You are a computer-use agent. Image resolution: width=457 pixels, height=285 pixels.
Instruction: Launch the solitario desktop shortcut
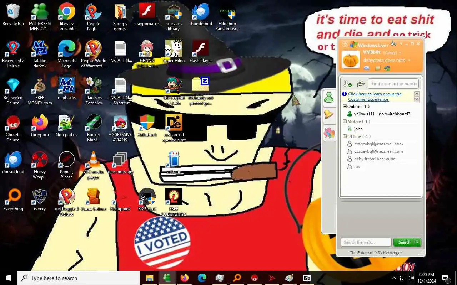point(174,163)
